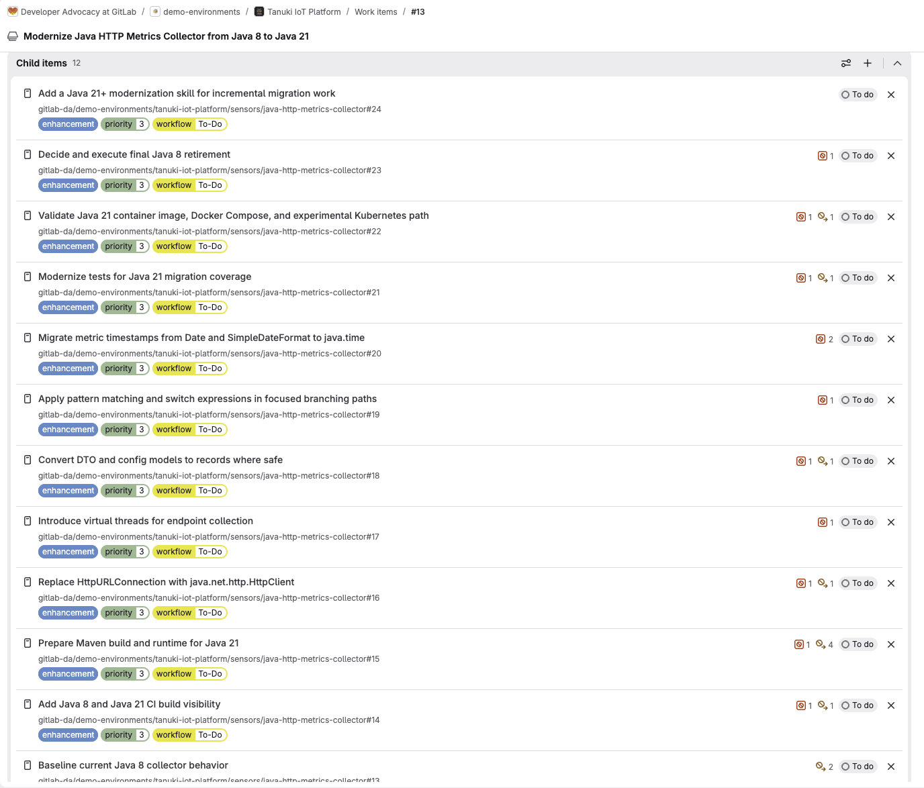Add a new child item with plus icon
924x788 pixels.
868,63
